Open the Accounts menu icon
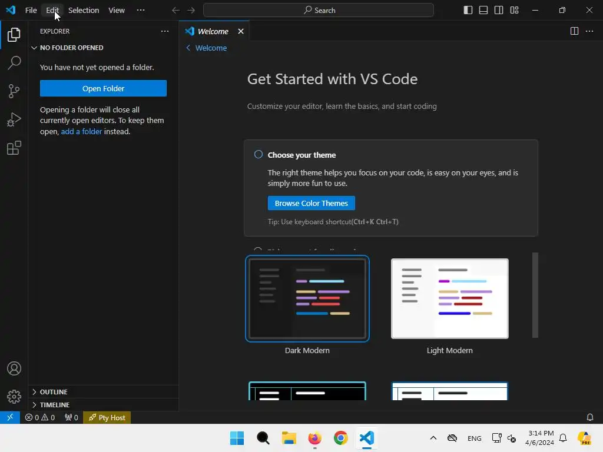 tap(14, 368)
